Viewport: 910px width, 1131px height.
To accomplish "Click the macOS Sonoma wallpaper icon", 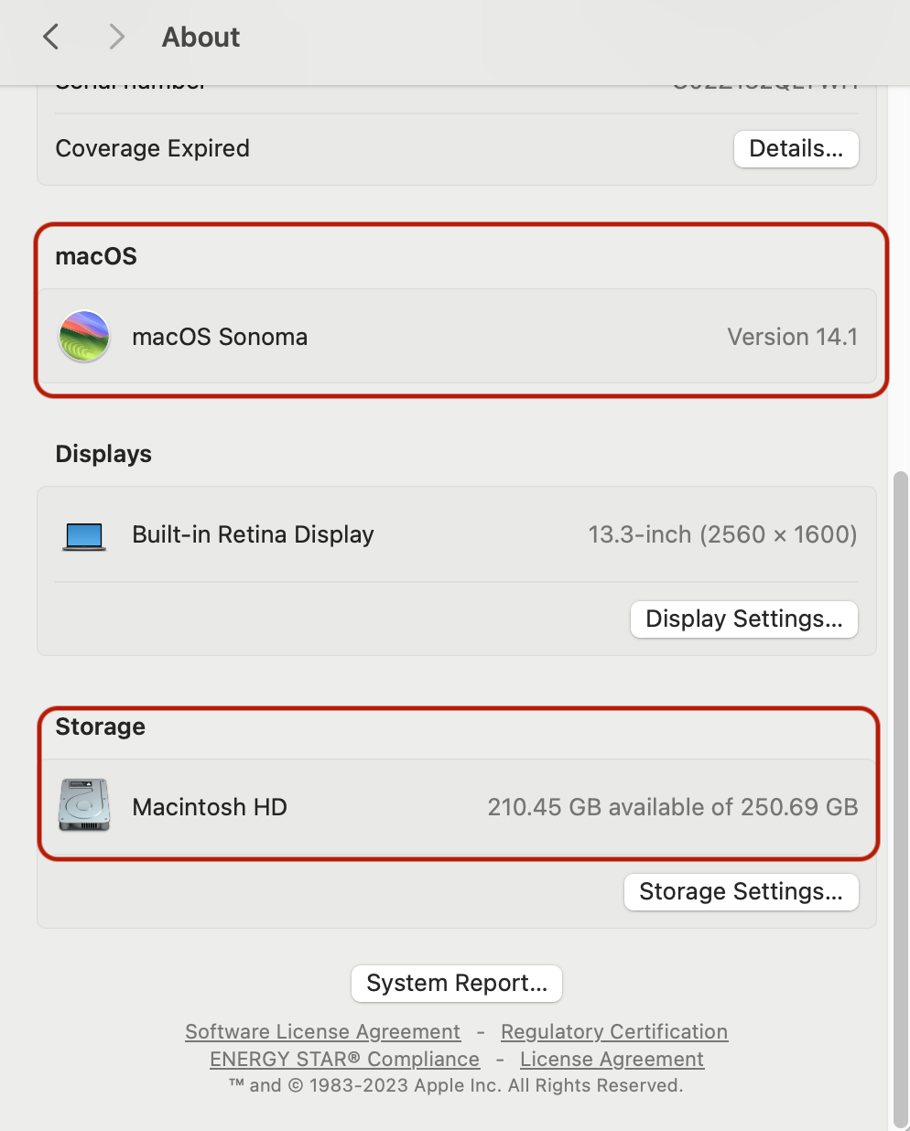I will (84, 336).
